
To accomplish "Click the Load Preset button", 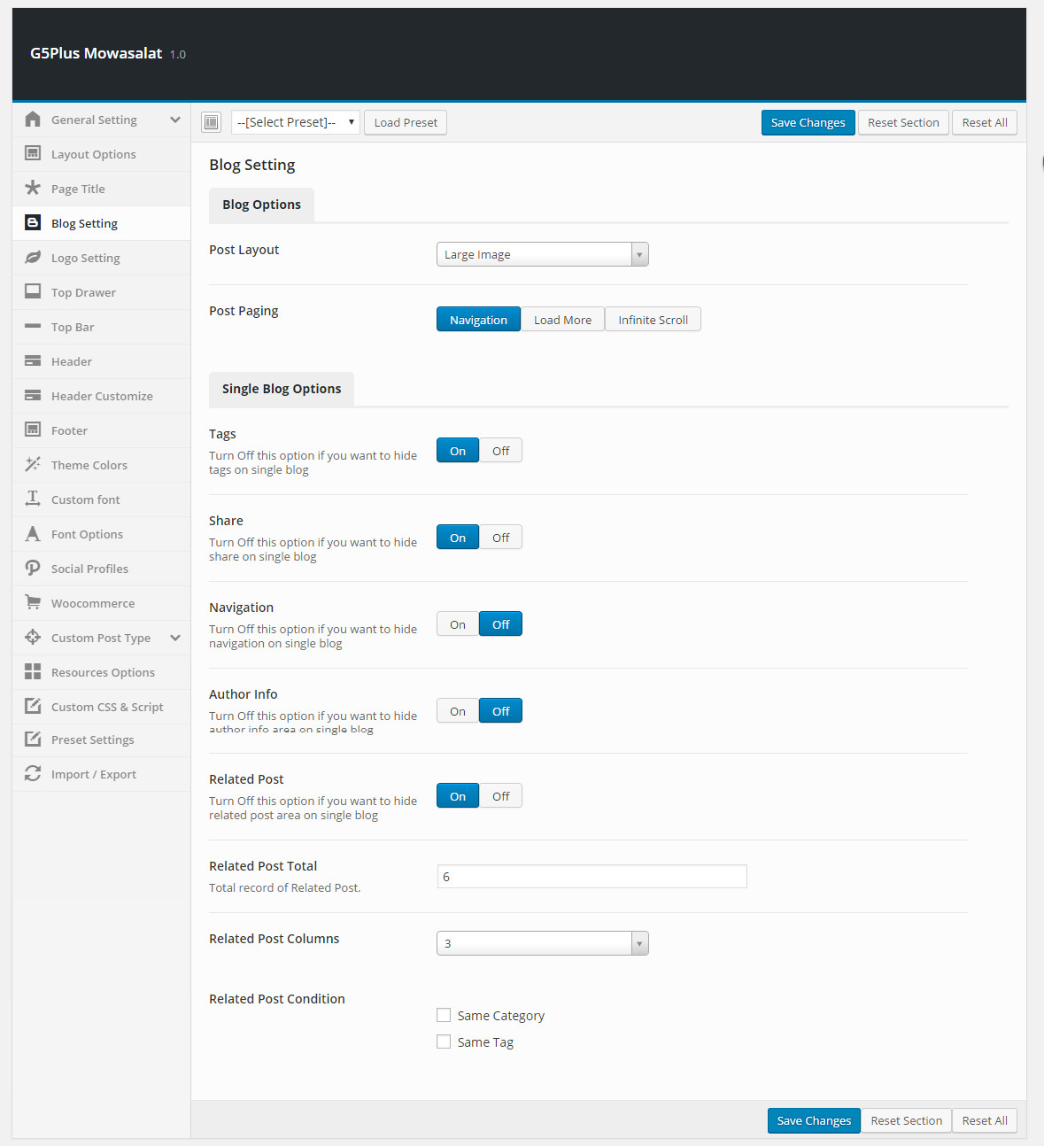I will pyautogui.click(x=406, y=122).
